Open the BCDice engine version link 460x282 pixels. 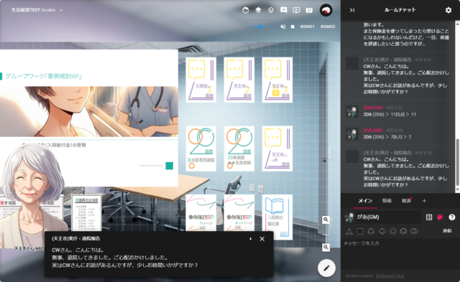(x=390, y=276)
